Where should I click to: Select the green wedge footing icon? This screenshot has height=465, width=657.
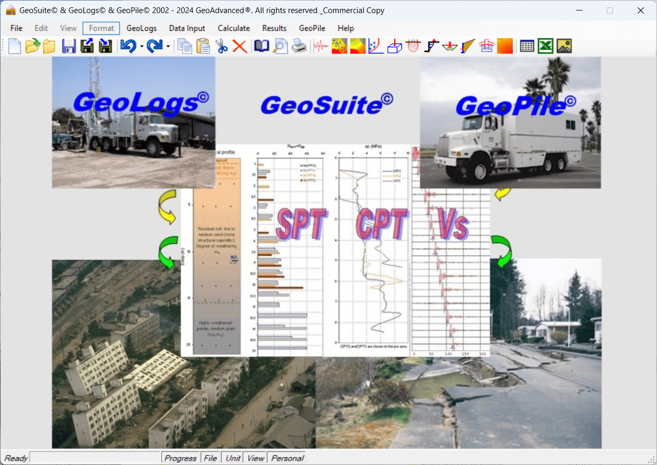click(449, 46)
